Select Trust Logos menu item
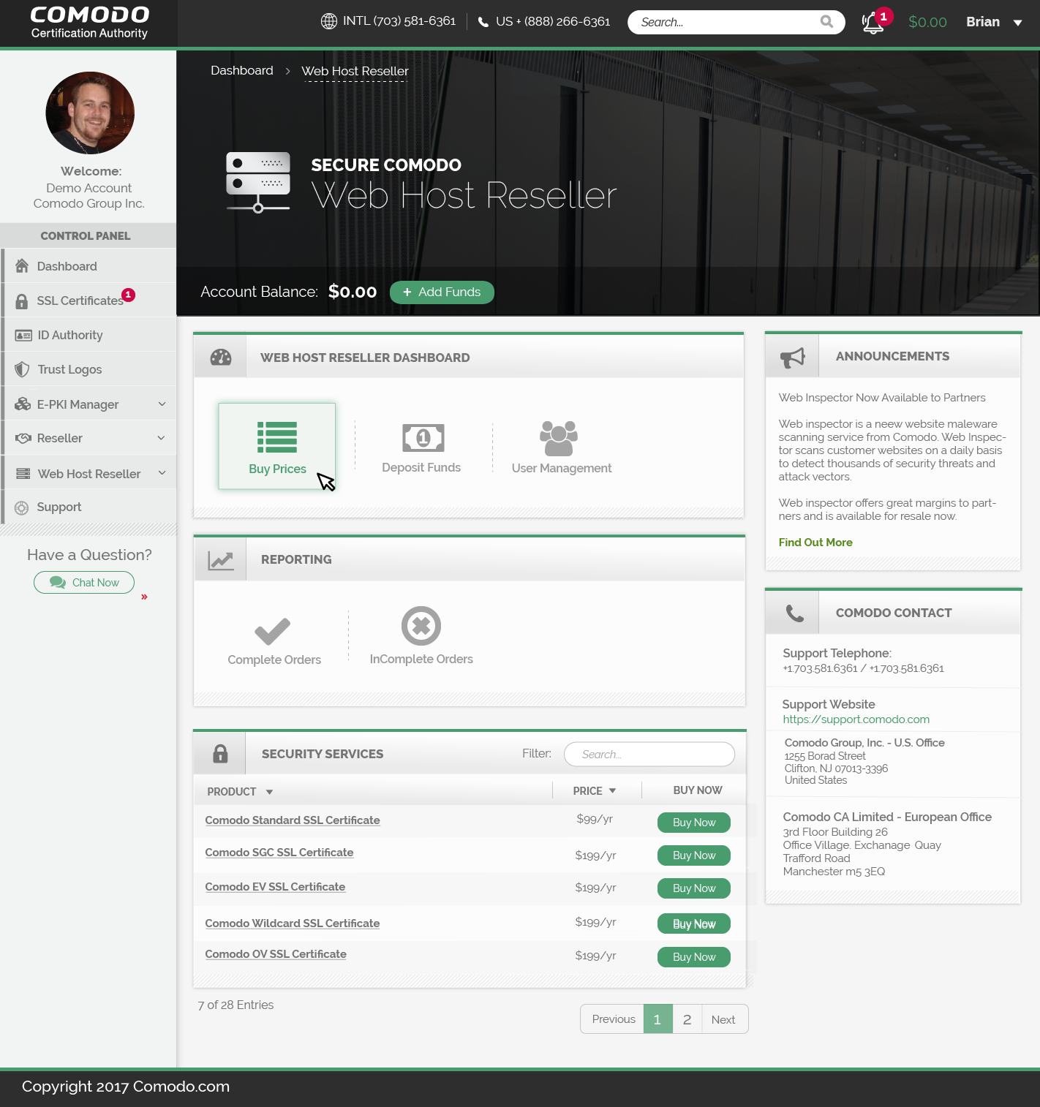1040x1107 pixels. [89, 369]
